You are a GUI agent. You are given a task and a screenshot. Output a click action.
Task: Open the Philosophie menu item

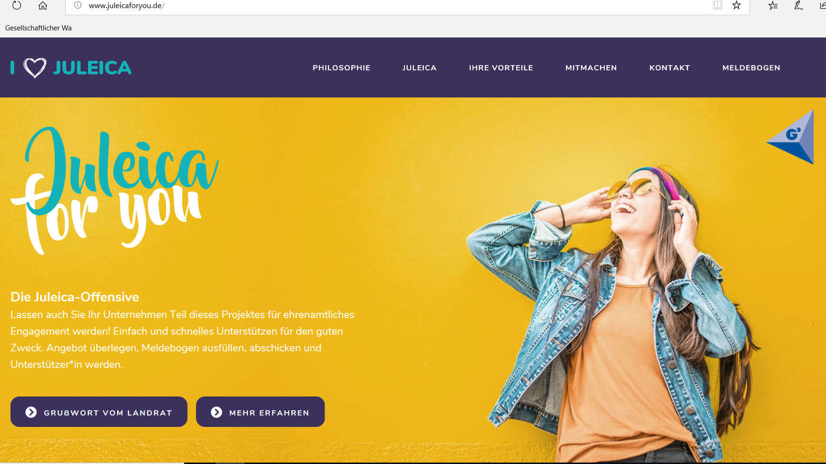click(x=341, y=68)
